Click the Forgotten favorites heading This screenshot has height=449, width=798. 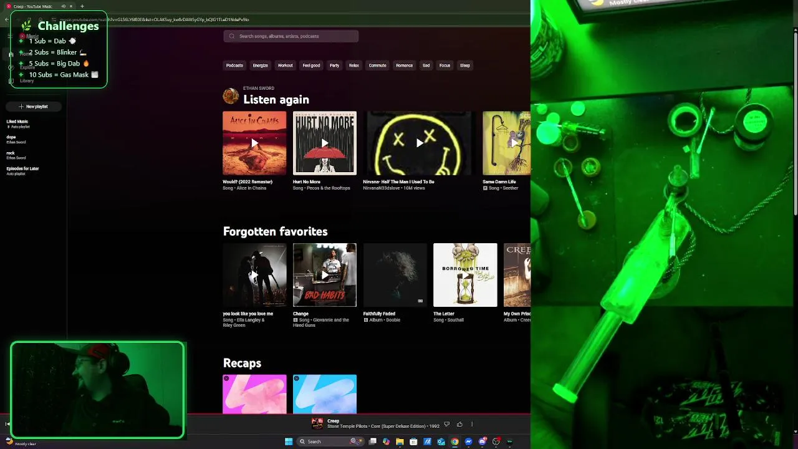(x=276, y=231)
